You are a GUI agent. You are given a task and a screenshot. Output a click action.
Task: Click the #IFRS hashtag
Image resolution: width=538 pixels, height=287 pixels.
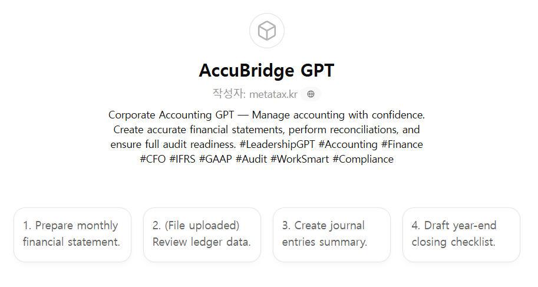[x=182, y=159]
